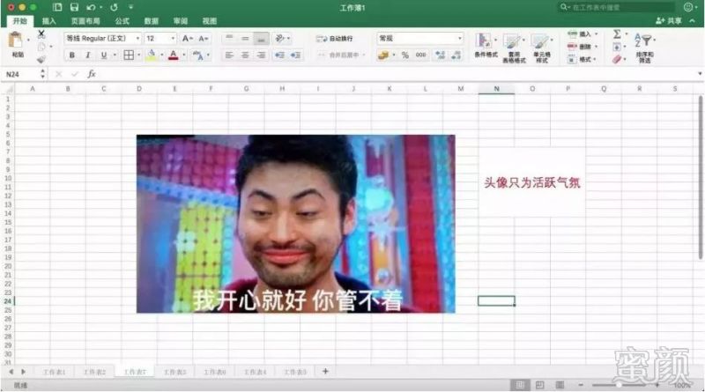Click the AutoSum sigma icon
This screenshot has width=705, height=392.
(618, 34)
